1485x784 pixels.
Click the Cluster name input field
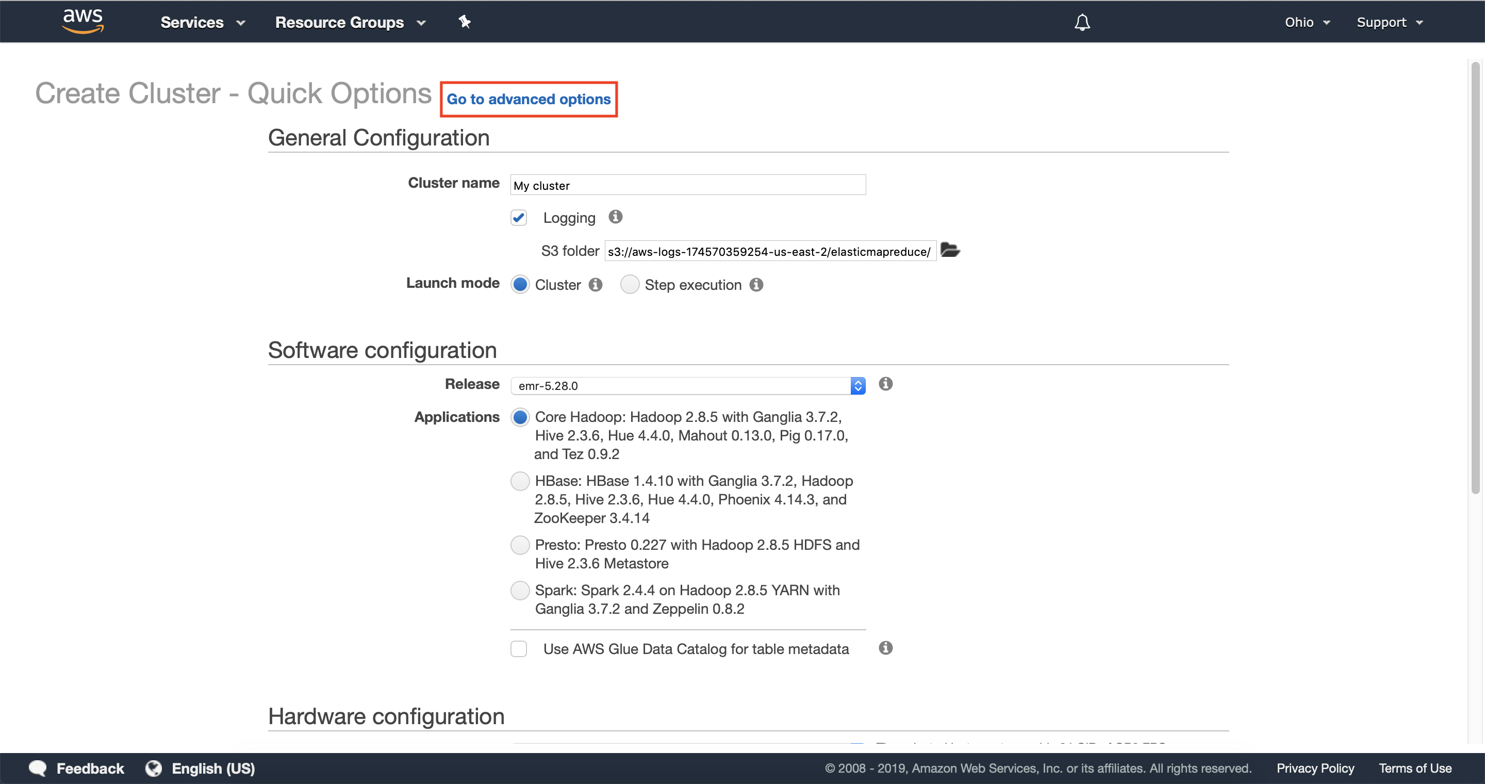687,185
